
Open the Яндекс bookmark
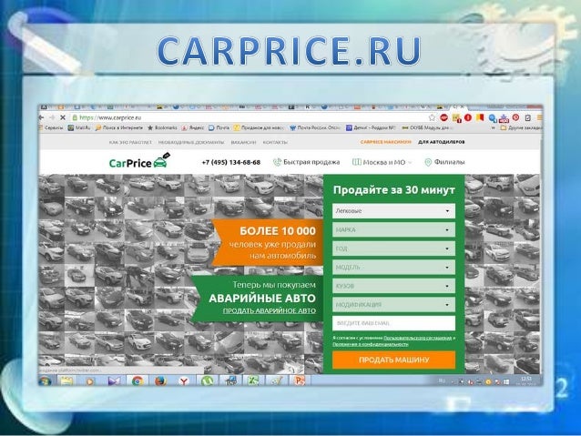coord(193,127)
